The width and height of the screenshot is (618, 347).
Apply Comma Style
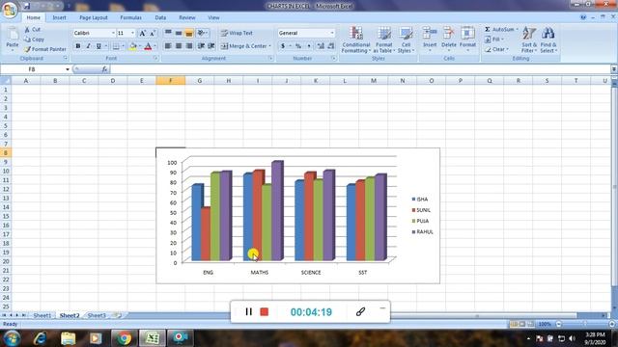coord(309,46)
